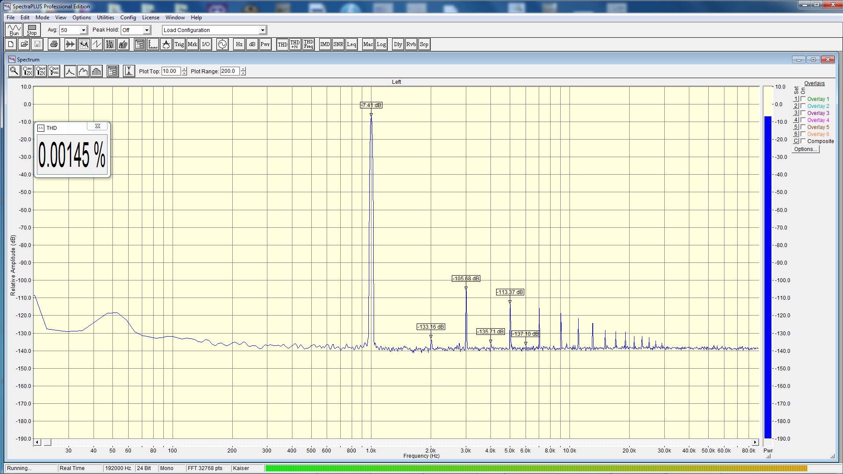Expand the Avg count dropdown
Image resolution: width=843 pixels, height=474 pixels.
click(83, 30)
